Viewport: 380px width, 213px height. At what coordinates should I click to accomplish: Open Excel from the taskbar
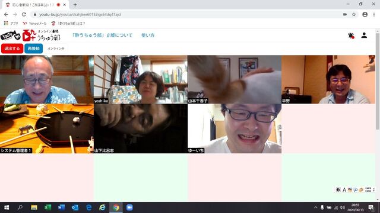coord(47,208)
